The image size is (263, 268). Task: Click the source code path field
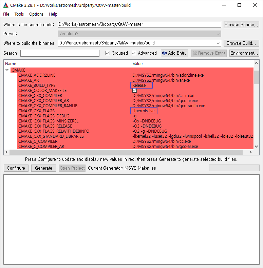click(x=139, y=24)
